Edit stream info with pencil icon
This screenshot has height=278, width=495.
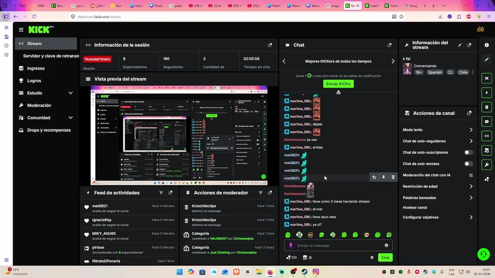pos(460,45)
